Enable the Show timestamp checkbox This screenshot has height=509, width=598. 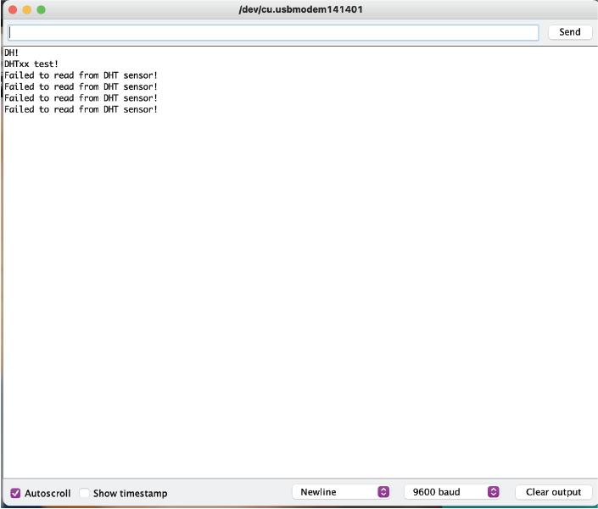tap(84, 493)
